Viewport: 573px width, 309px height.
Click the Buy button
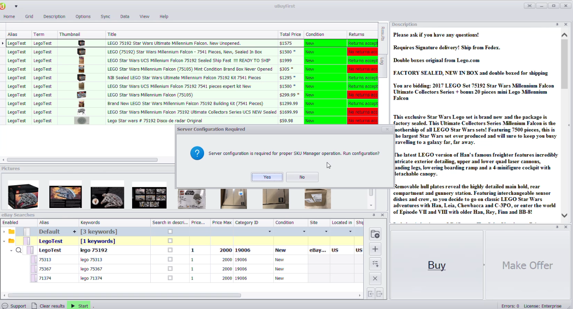coord(436,265)
